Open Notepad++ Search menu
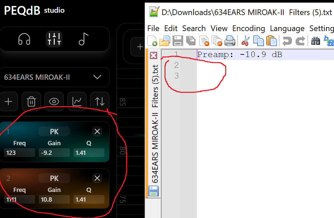The height and width of the screenshot is (218, 334). click(194, 28)
